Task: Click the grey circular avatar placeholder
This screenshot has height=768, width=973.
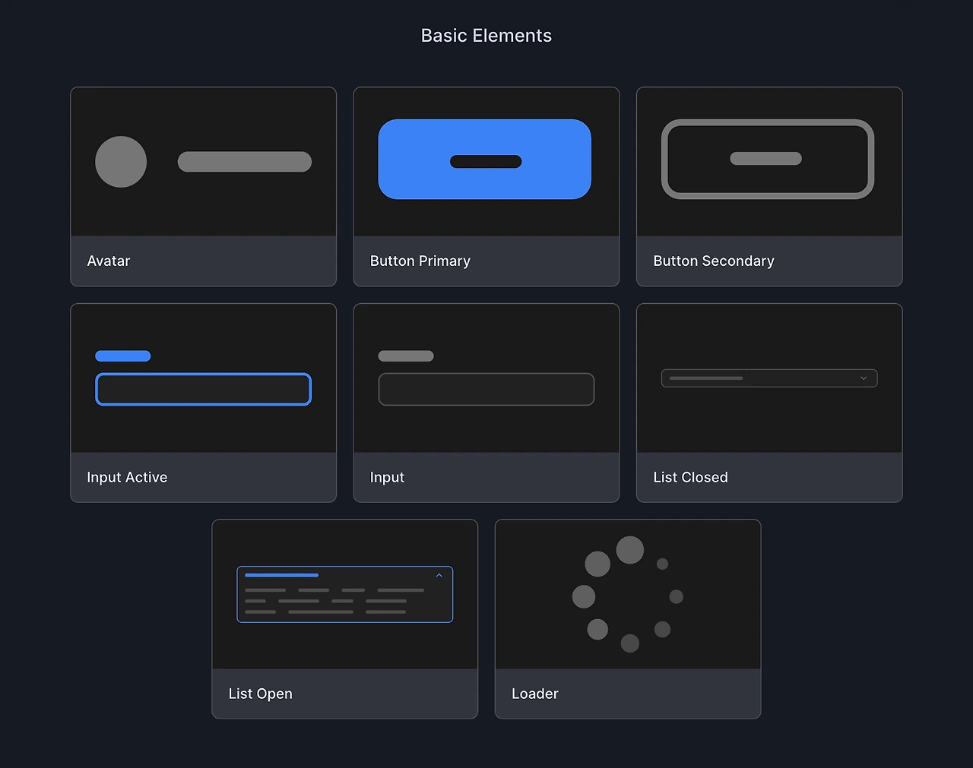Action: click(121, 162)
